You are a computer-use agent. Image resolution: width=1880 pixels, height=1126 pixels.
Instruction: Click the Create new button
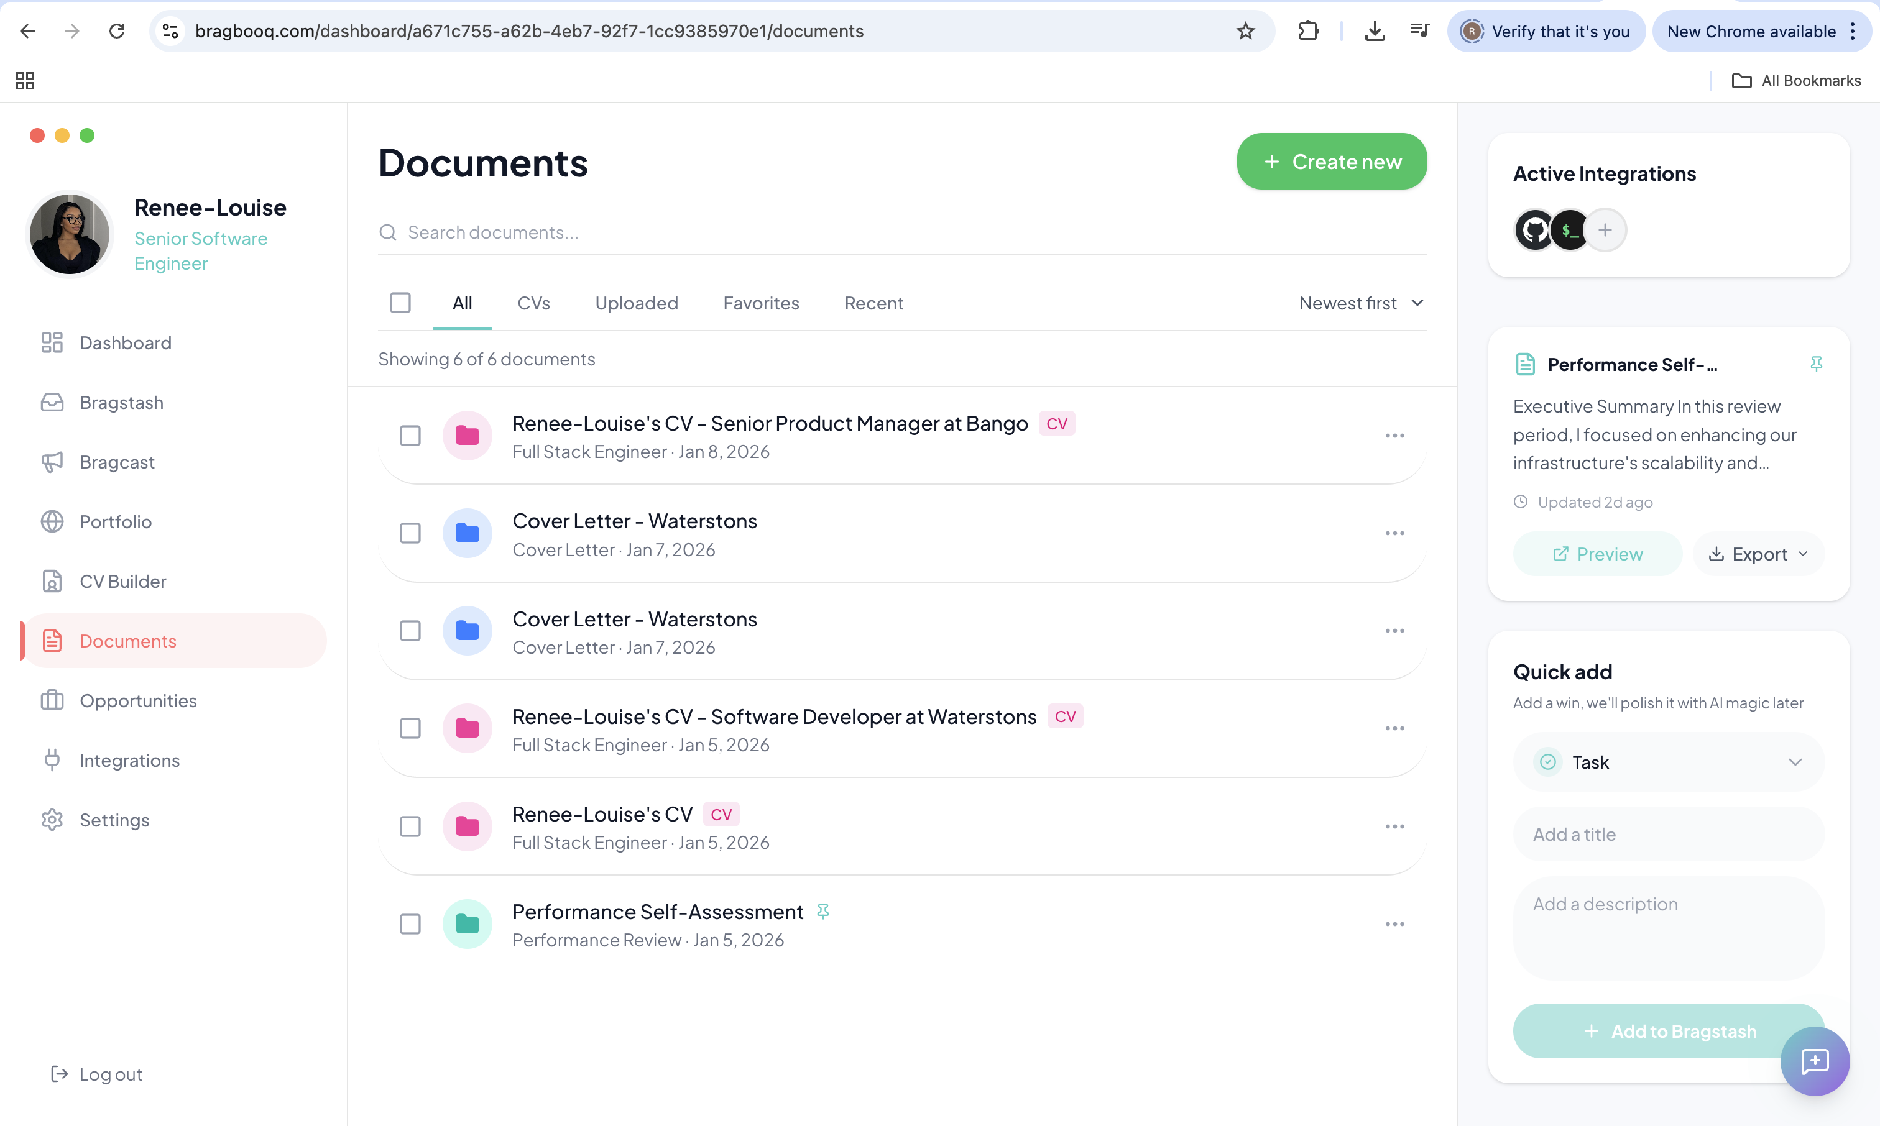pos(1331,162)
